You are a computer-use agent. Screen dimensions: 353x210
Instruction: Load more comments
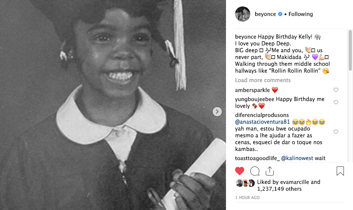pos(263,80)
